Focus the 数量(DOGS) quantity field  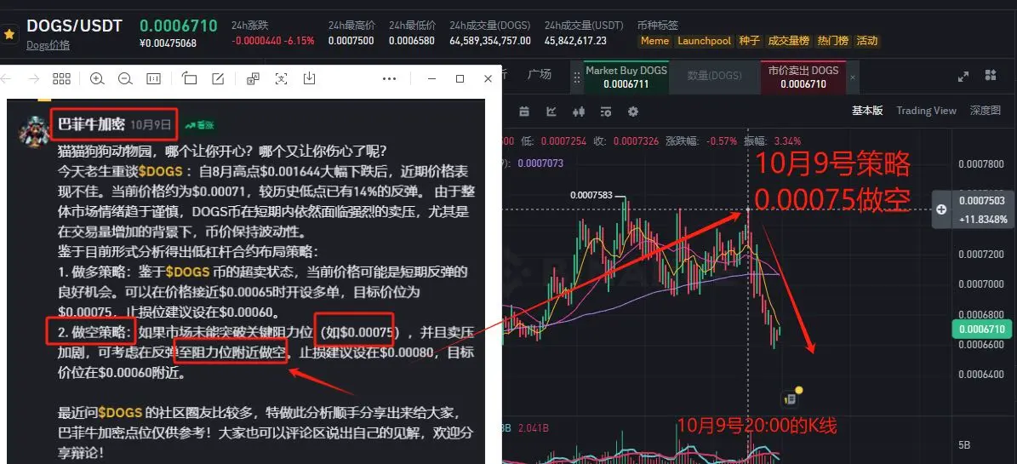[x=714, y=76]
